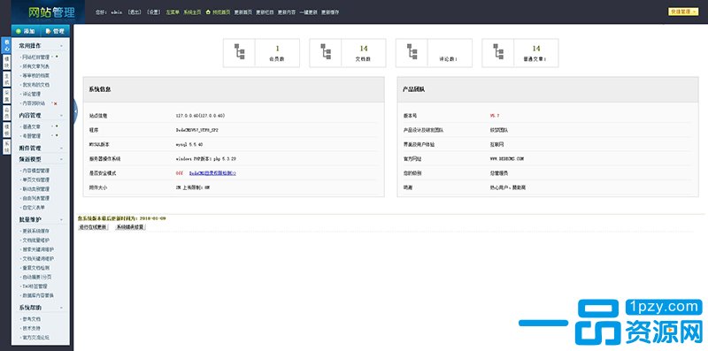
Task: Open 数据库内容替换 in the sidebar
Action: click(38, 295)
